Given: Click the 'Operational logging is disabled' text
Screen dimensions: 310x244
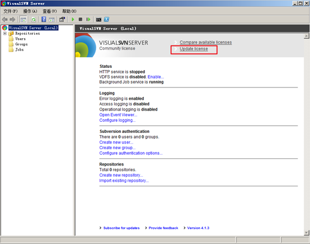Looking at the screenshot, I should coord(128,109).
